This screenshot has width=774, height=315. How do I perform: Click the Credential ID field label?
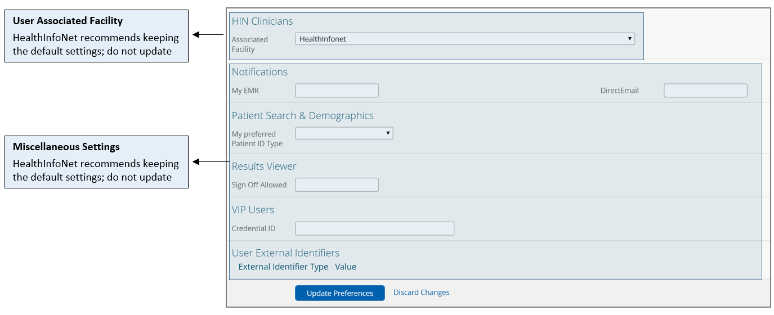pos(253,228)
